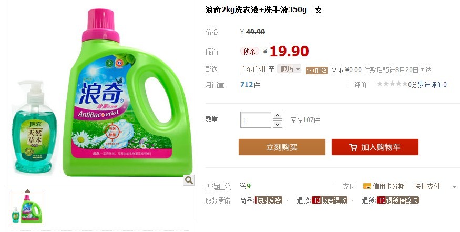The height and width of the screenshot is (232, 460).
Task: Select the product thumbnail below main image
Action: click(x=27, y=209)
